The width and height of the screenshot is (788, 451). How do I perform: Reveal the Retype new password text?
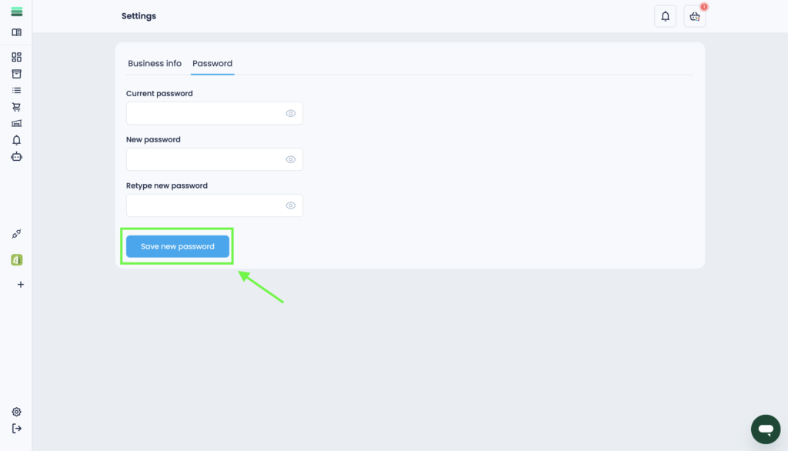coord(291,205)
